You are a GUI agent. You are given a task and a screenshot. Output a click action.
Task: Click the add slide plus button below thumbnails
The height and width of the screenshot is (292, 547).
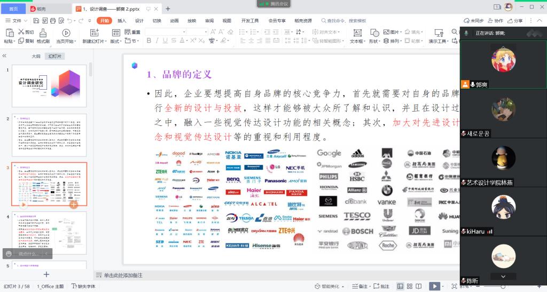pos(46,274)
